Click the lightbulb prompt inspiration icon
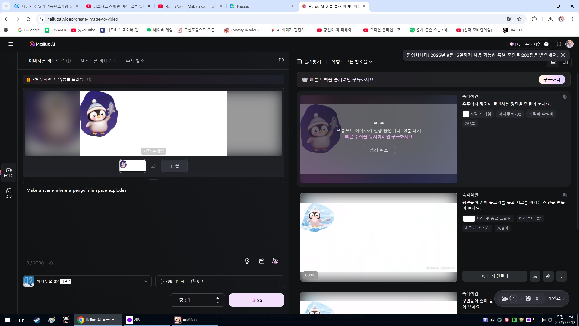The image size is (579, 326). pyautogui.click(x=247, y=261)
